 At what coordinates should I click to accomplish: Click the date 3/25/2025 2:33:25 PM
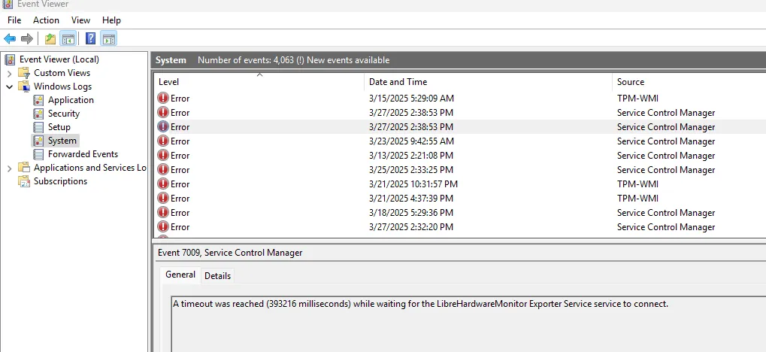pos(411,170)
